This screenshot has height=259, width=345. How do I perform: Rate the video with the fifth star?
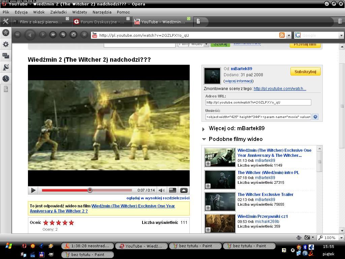point(71,223)
